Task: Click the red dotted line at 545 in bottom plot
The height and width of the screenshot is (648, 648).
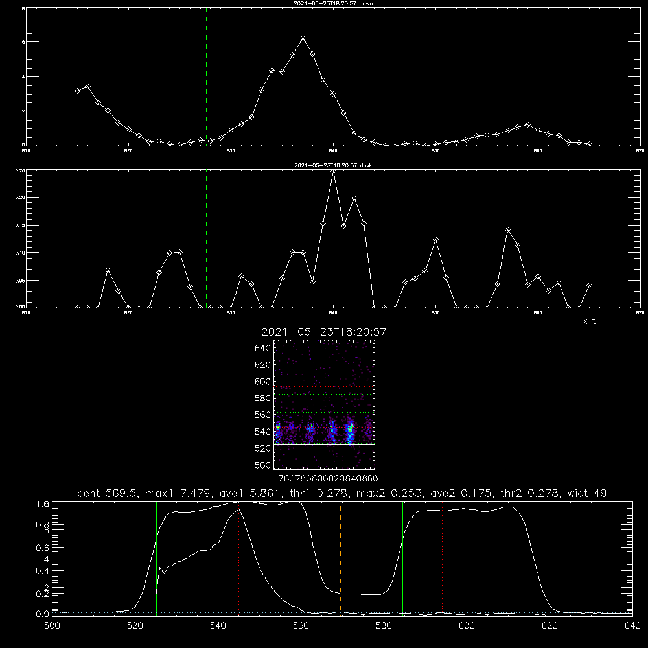Action: pyautogui.click(x=239, y=559)
